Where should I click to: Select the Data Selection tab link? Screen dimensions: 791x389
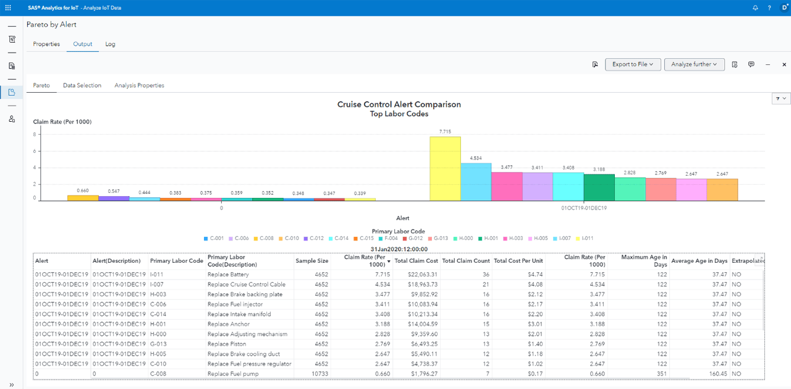pyautogui.click(x=82, y=85)
